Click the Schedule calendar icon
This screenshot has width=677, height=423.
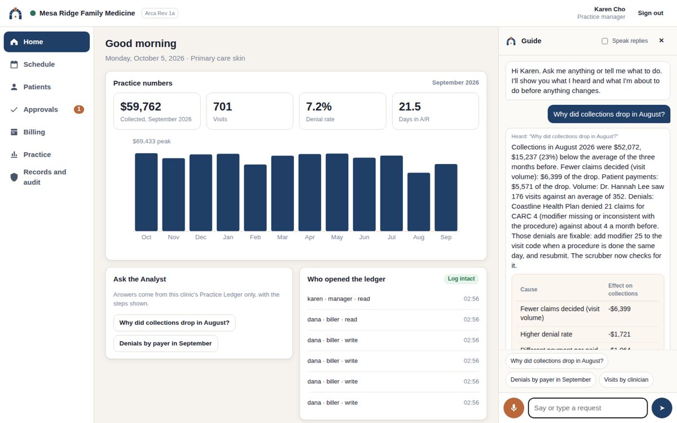click(14, 64)
